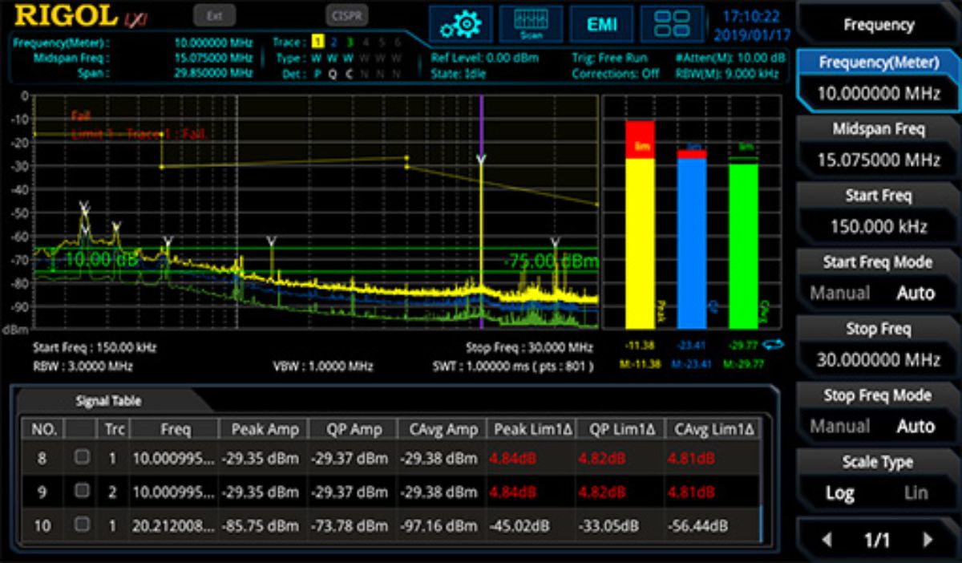
Task: Go to next menu page arrow
Action: 928,540
